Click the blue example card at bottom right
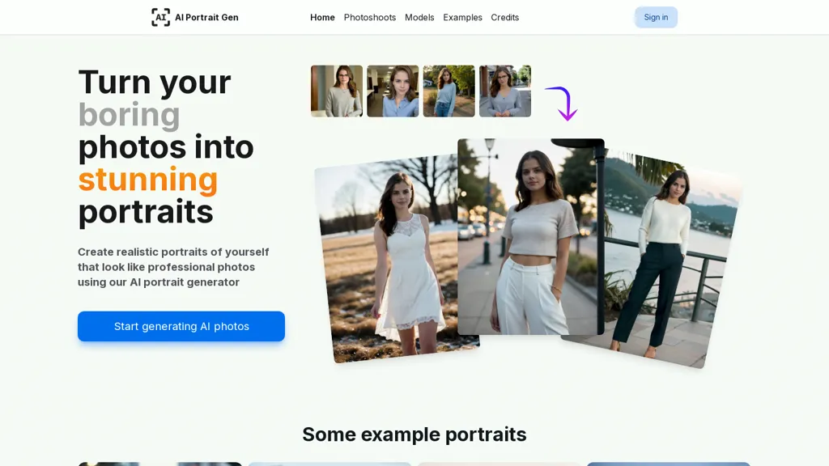The width and height of the screenshot is (829, 466). [668, 464]
